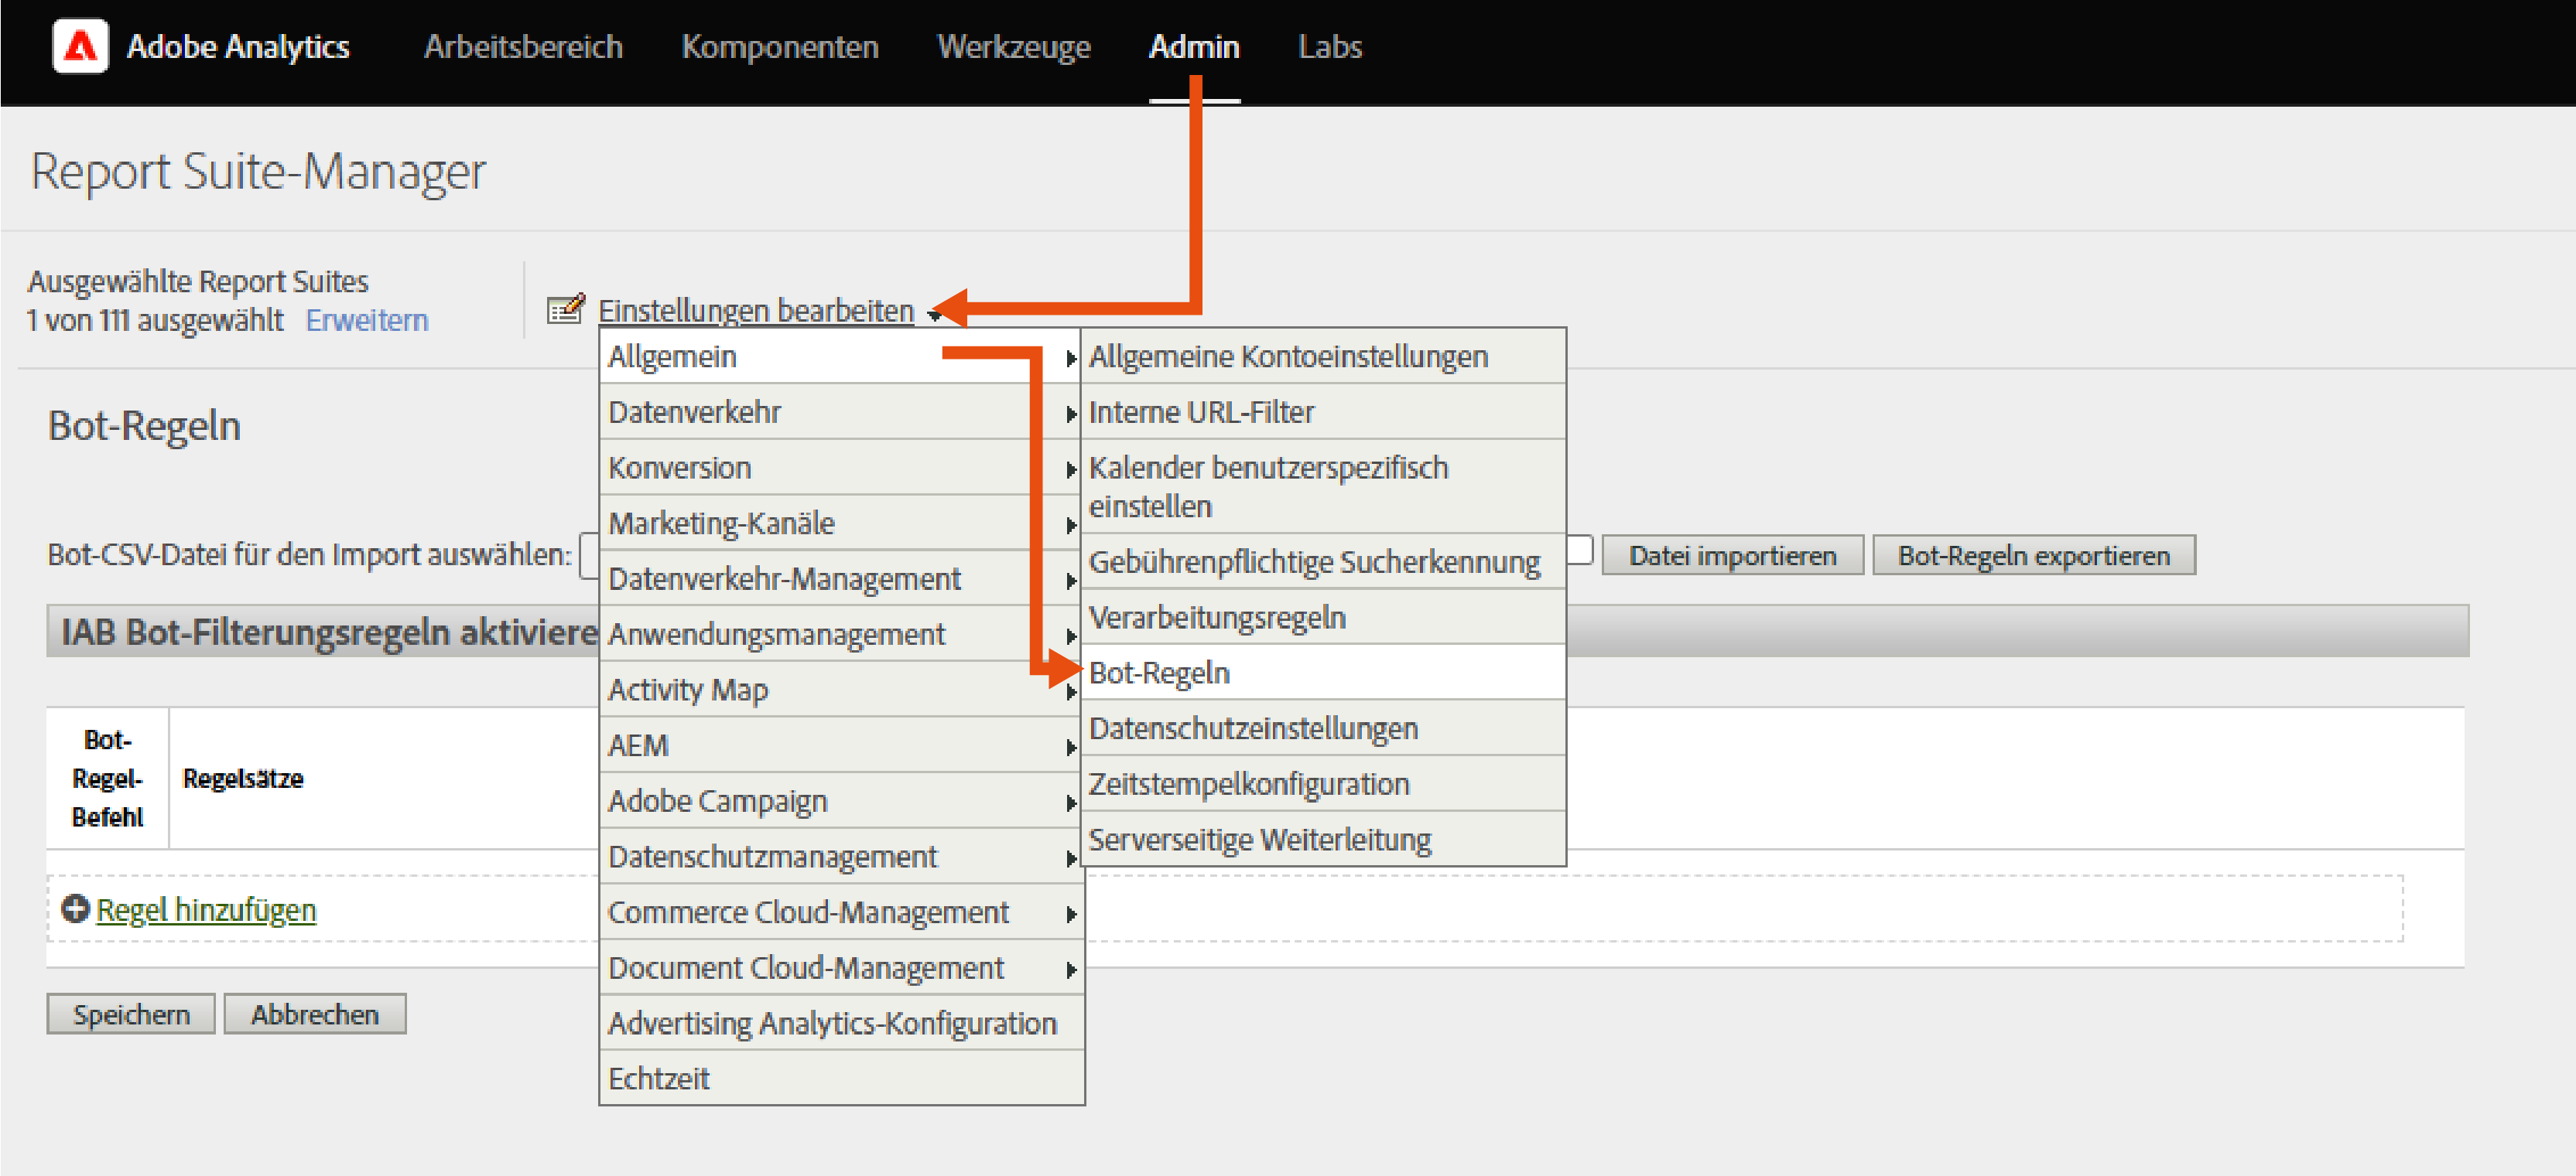Click the Adobe logo icon

pyautogui.click(x=80, y=46)
